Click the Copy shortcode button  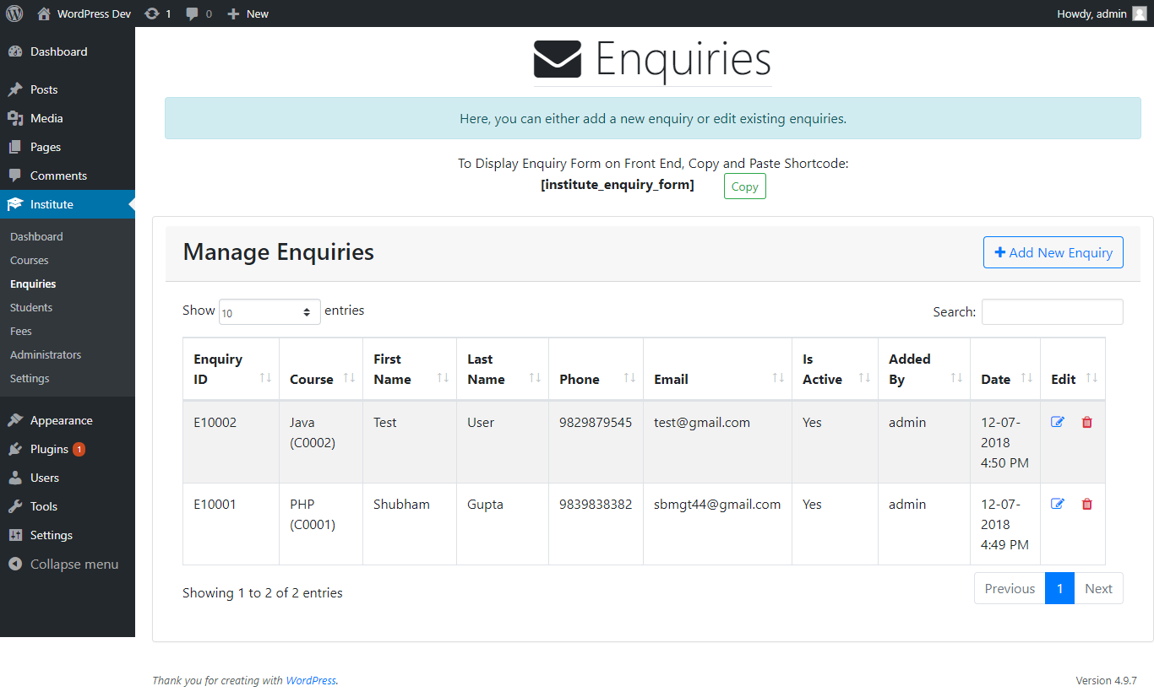[x=744, y=186]
